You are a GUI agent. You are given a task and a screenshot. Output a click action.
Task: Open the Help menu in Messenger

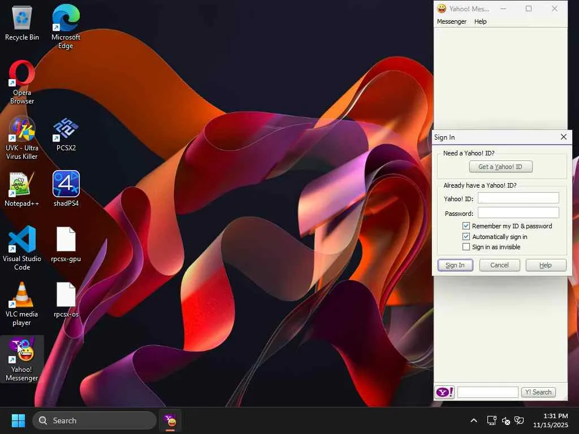pos(480,21)
